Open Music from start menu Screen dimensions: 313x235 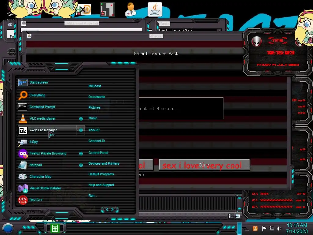point(93,118)
